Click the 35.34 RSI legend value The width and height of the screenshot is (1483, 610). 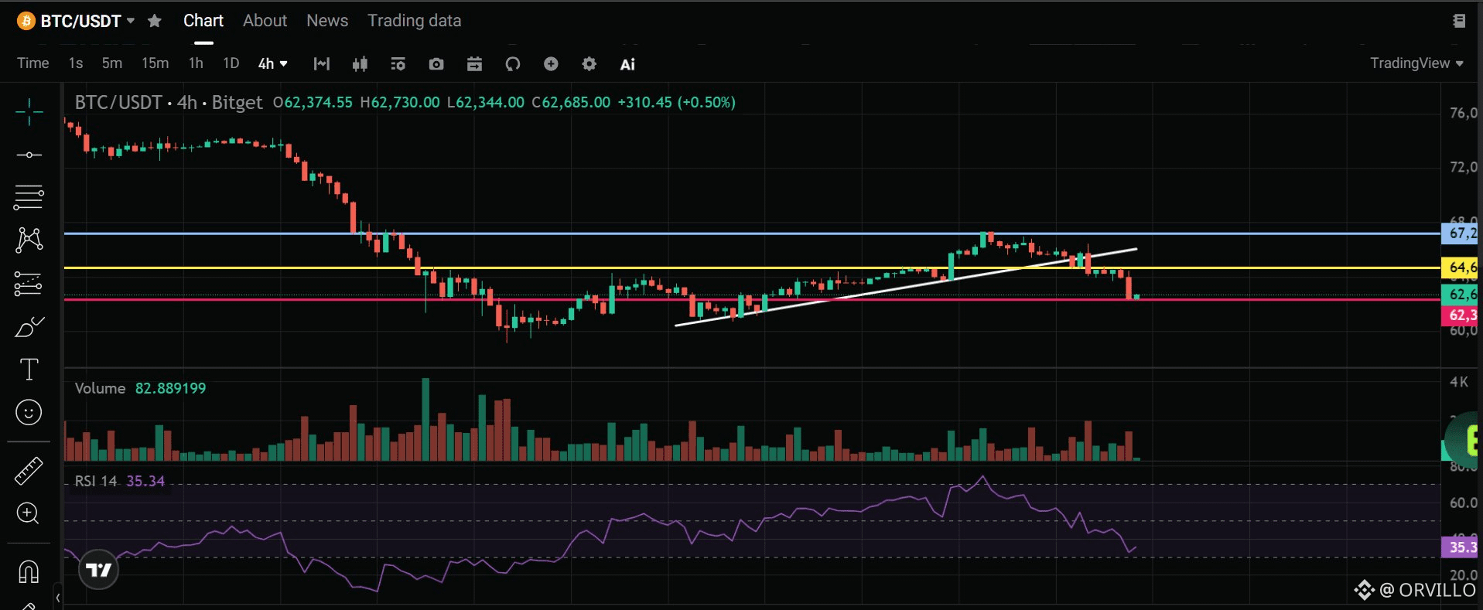[145, 481]
